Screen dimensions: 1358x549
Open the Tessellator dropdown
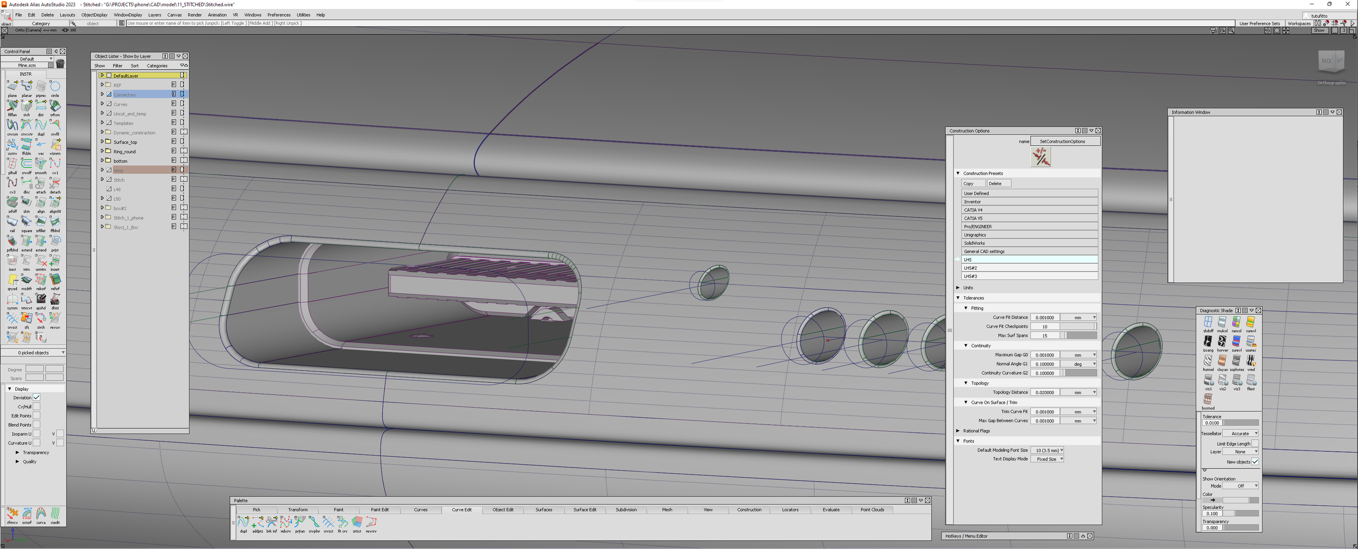pos(1241,433)
